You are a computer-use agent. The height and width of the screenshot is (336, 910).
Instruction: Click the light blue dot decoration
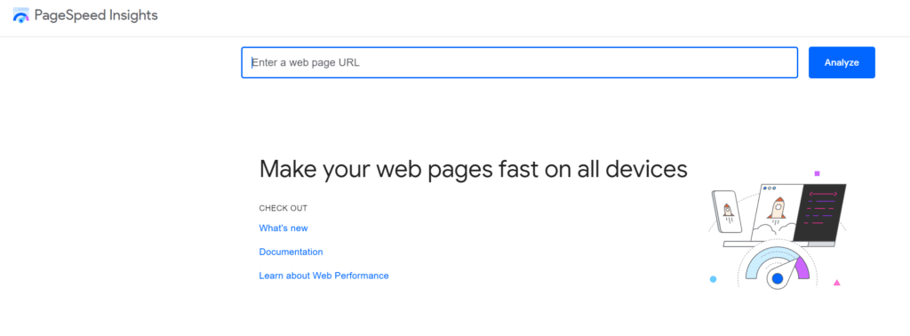[x=714, y=279]
